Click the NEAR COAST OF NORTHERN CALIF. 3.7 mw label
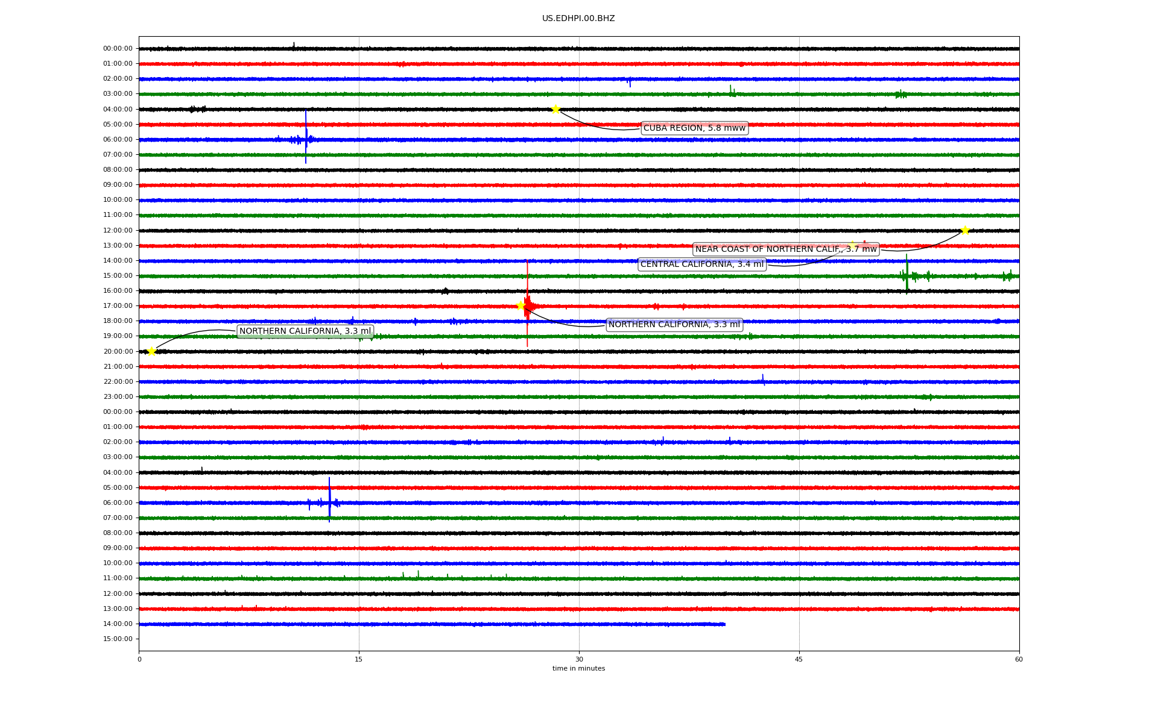1158x723 pixels. 786,249
